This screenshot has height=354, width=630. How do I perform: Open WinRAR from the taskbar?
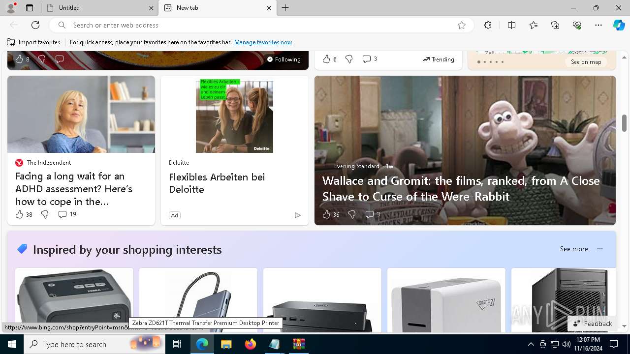click(298, 344)
